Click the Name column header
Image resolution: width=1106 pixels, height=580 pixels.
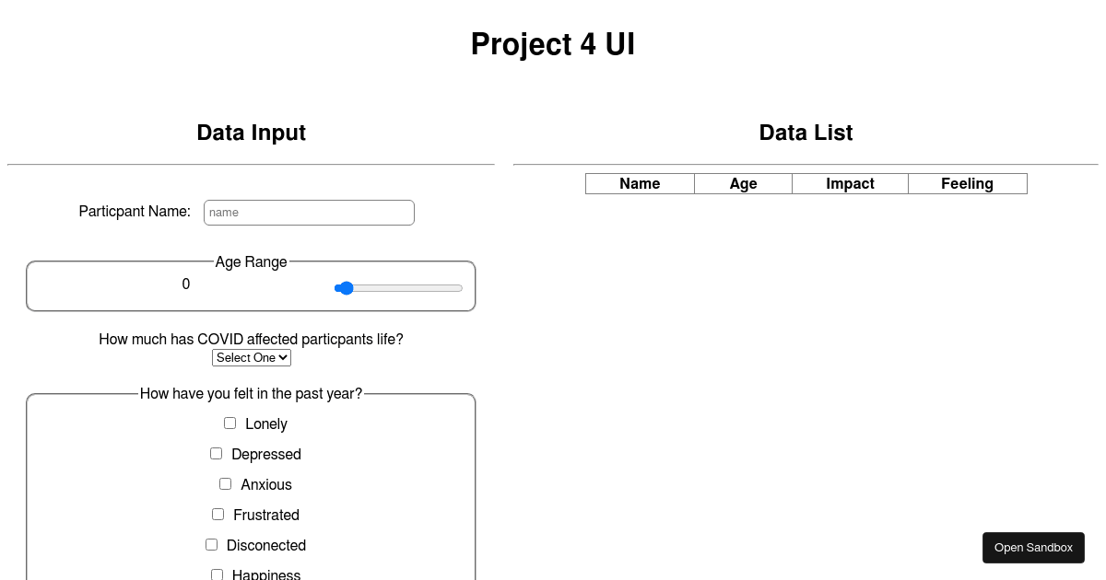(x=640, y=183)
